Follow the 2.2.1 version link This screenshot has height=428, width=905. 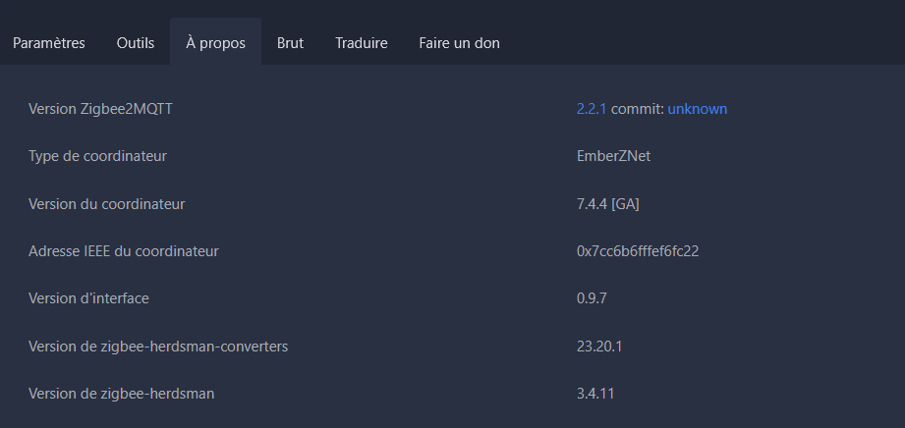[591, 109]
